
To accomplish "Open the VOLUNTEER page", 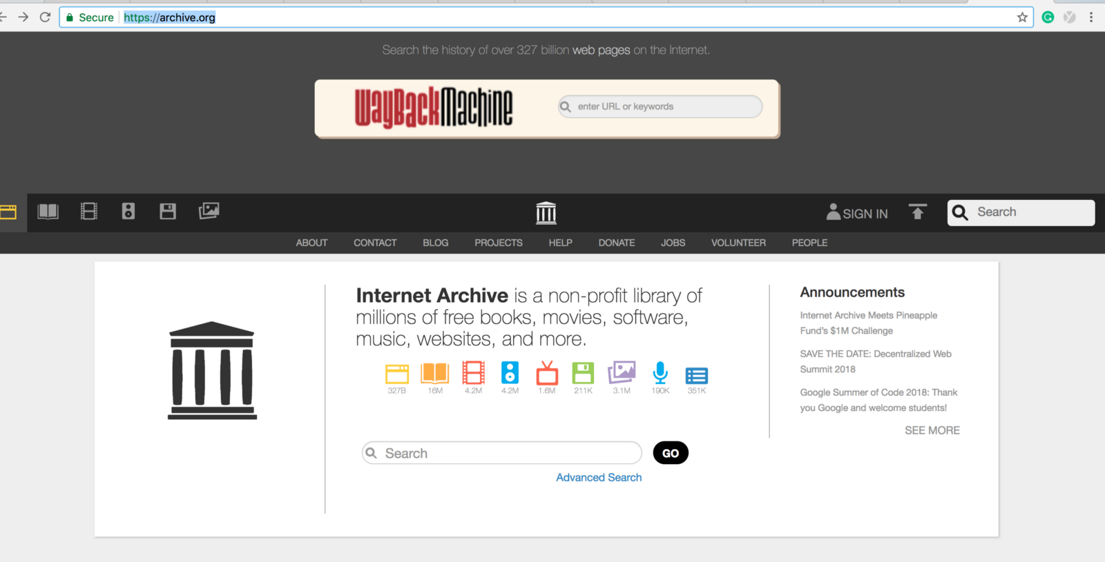I will pos(738,243).
